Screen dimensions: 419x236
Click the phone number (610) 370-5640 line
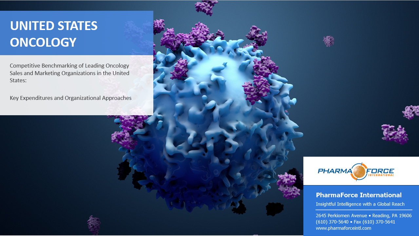[355, 222]
